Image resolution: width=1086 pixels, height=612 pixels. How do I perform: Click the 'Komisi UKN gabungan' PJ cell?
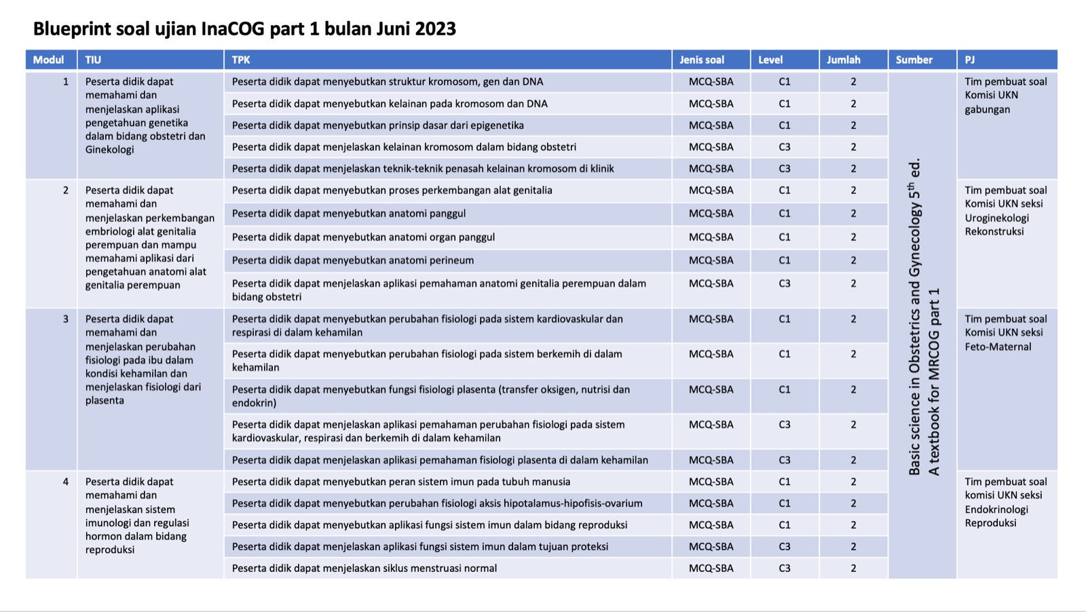[x=1005, y=96]
